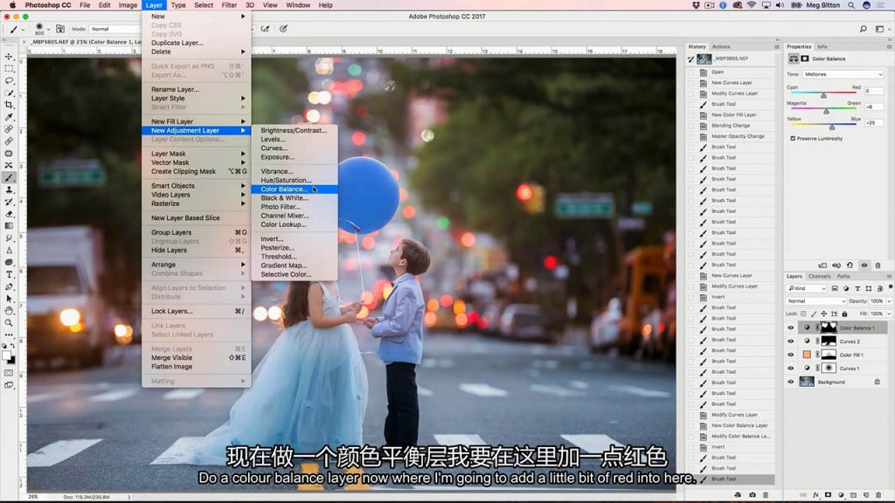Select the Crop tool

pyautogui.click(x=10, y=105)
